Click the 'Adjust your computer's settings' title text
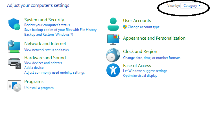The height and width of the screenshot is (113, 210). (38, 5)
